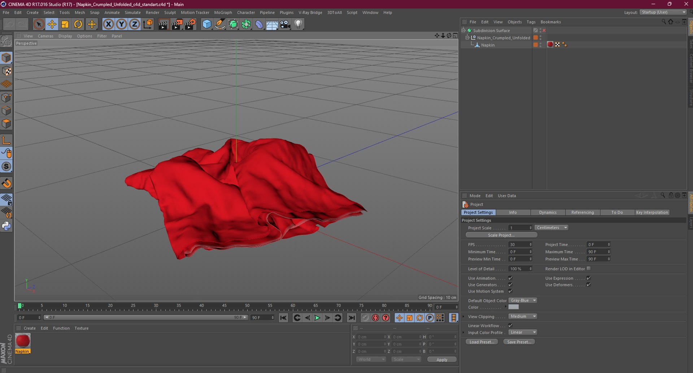Click the Undo arrow icon

point(9,24)
